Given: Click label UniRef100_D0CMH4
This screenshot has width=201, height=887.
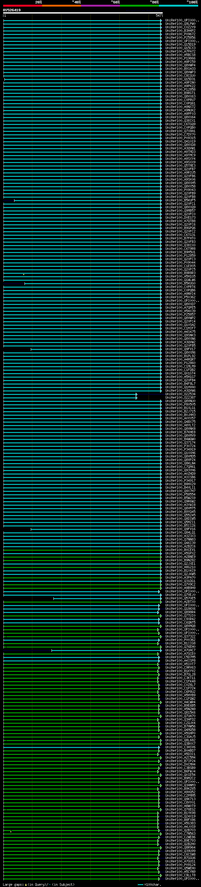Looking at the screenshot, I should [x=180, y=764].
